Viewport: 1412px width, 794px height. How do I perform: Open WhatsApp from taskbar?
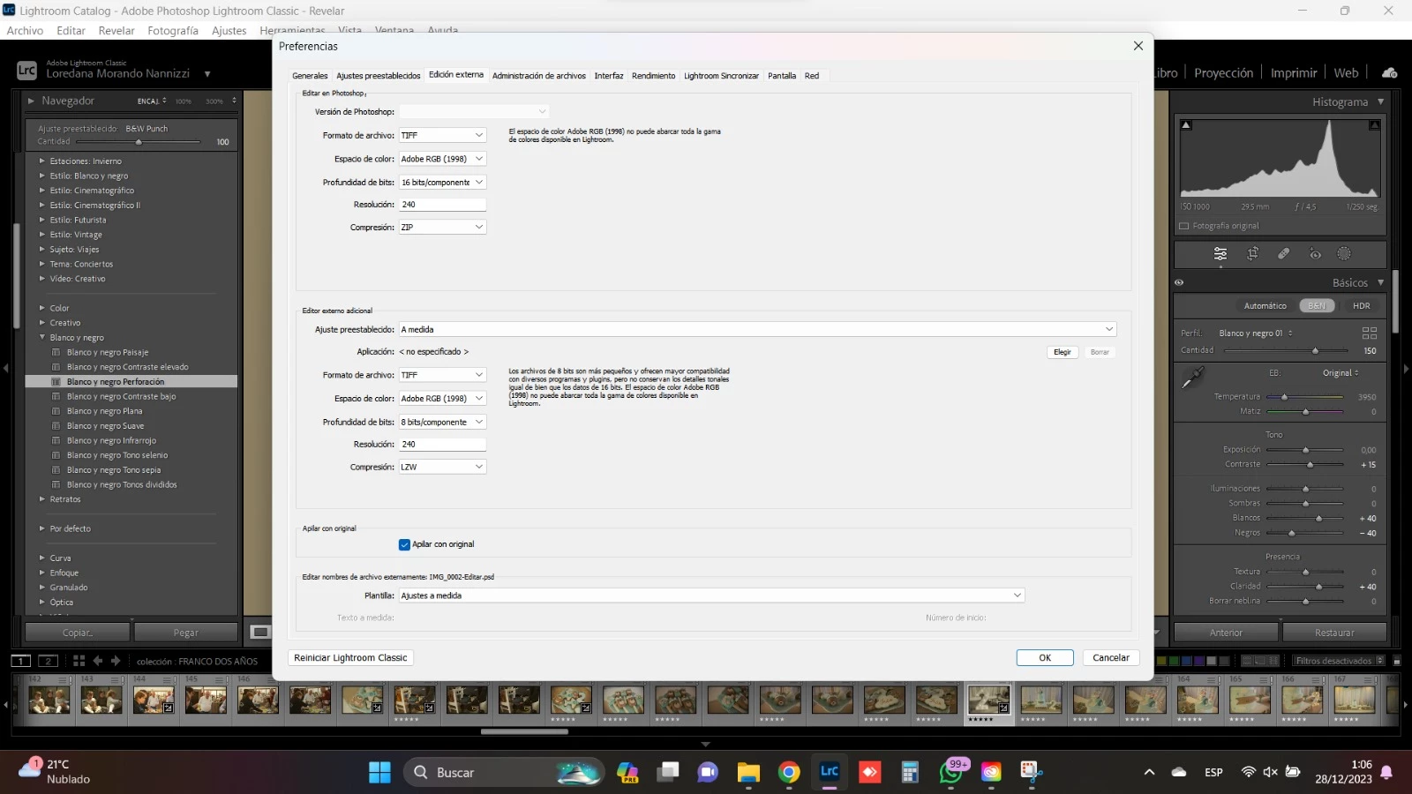[x=951, y=772]
